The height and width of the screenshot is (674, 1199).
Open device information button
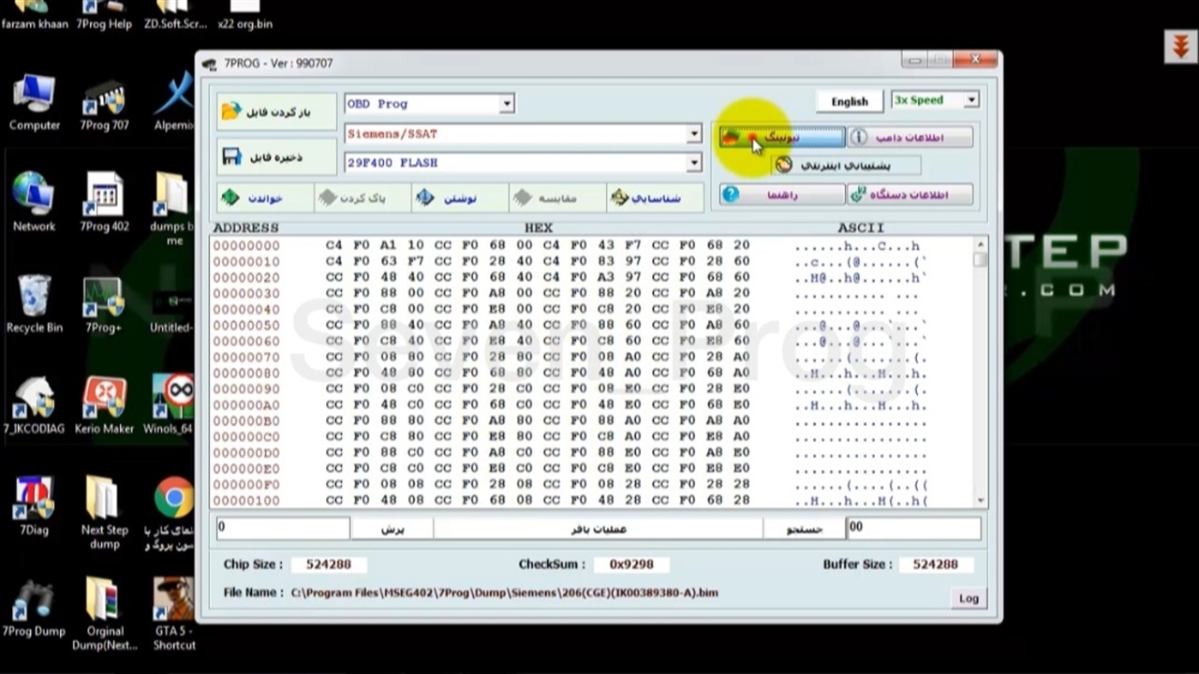[910, 195]
